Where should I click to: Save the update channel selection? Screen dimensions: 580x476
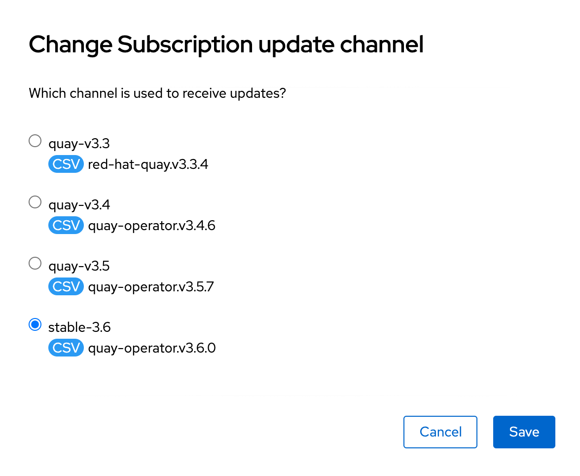click(x=524, y=432)
